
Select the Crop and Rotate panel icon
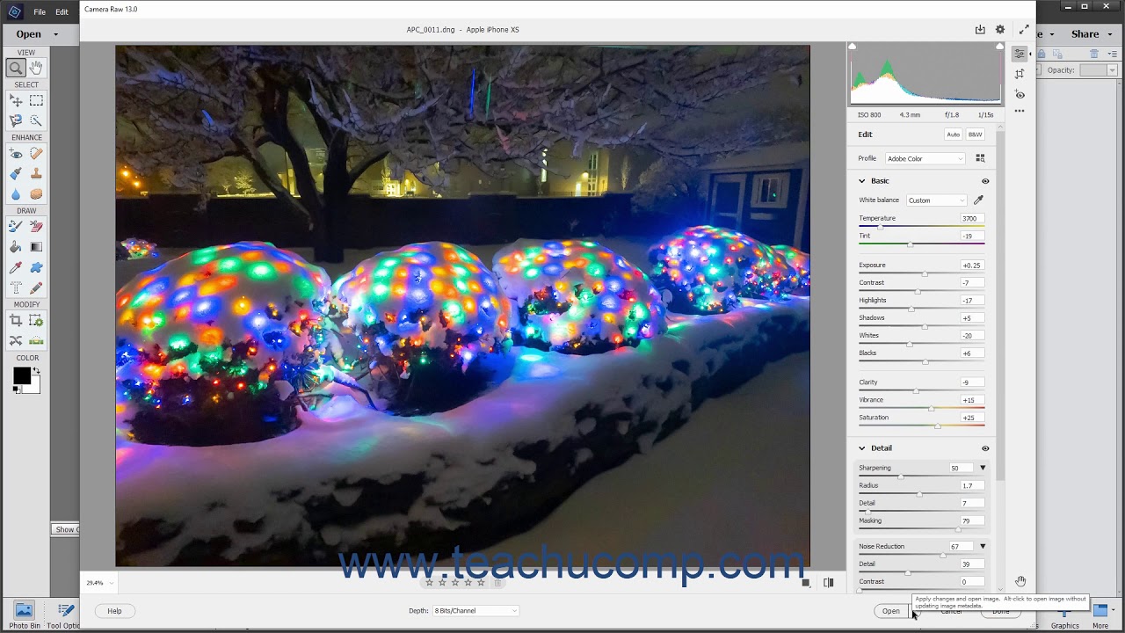pos(1020,74)
